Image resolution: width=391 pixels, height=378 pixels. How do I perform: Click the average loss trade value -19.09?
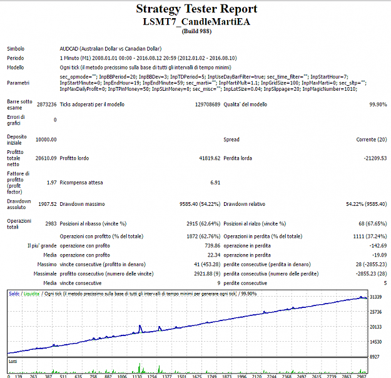(x=379, y=255)
